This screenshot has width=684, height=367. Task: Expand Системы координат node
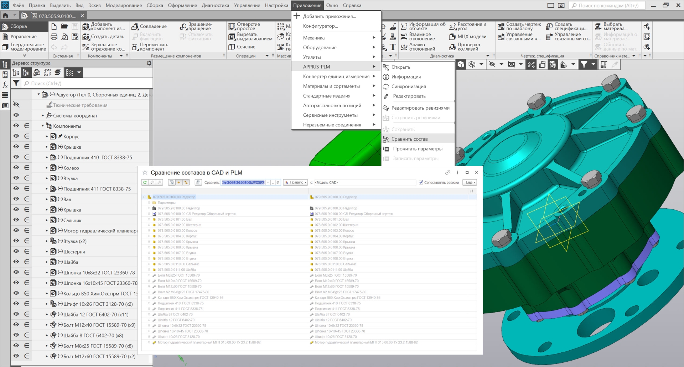[x=43, y=115]
